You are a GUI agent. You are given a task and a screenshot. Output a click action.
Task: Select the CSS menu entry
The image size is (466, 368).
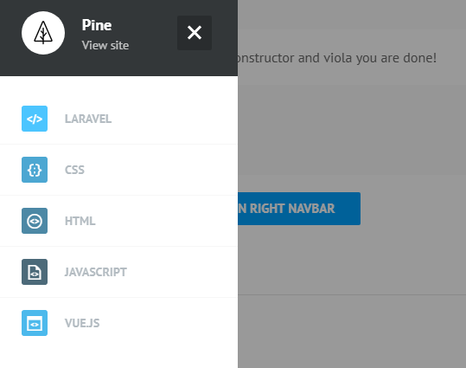74,170
